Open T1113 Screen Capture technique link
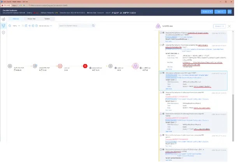 tap(185, 37)
